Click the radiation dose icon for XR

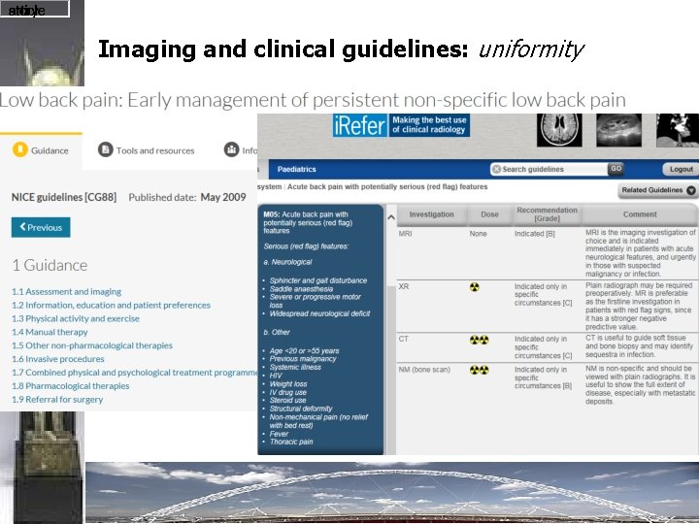click(475, 287)
